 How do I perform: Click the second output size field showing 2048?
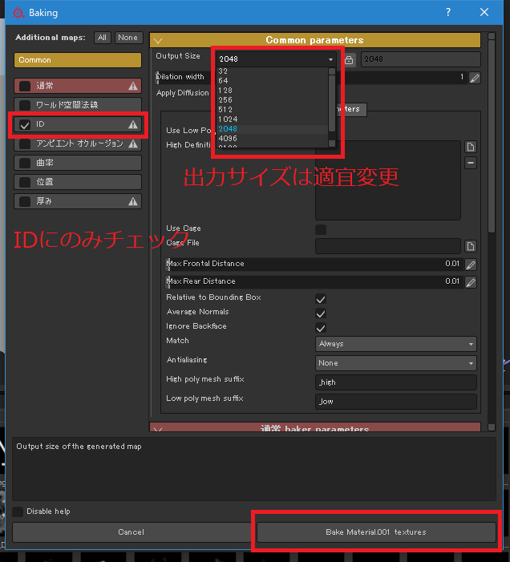(420, 59)
